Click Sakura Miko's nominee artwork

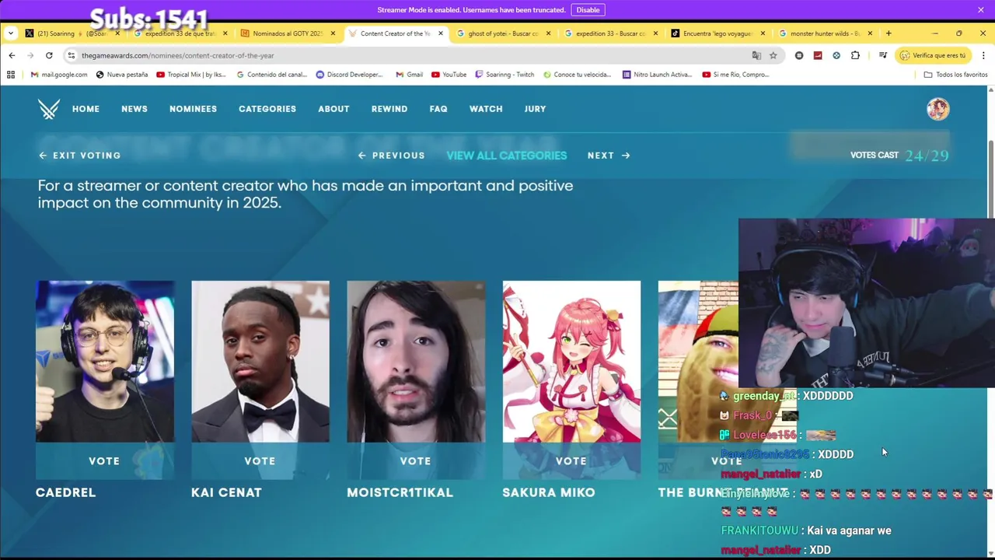(571, 362)
